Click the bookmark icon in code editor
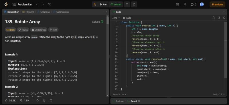 click(214, 18)
